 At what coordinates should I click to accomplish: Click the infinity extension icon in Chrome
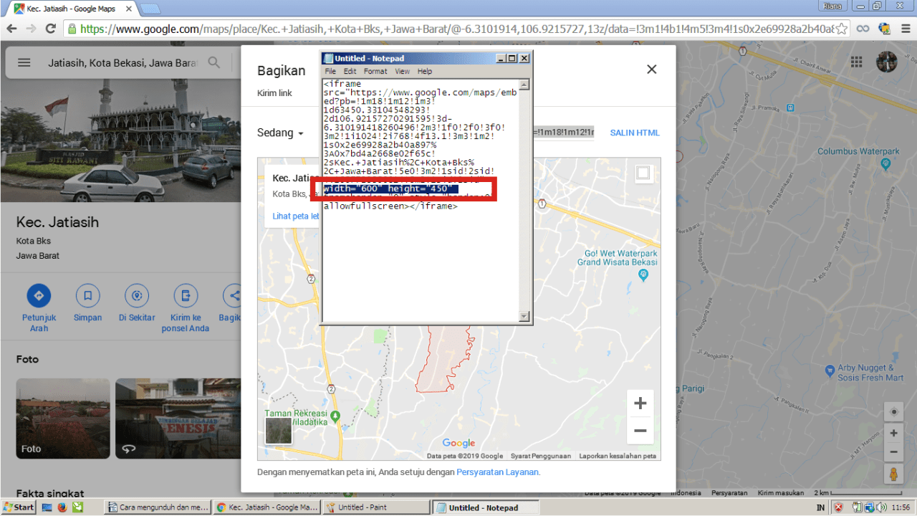tap(863, 29)
